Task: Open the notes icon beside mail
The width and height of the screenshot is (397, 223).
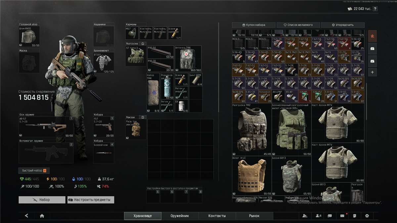Action: click(x=355, y=216)
